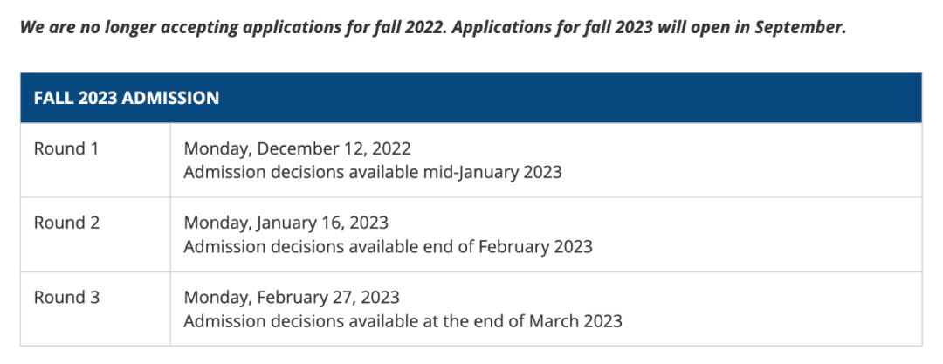Select the Round 1 row label

click(x=65, y=148)
